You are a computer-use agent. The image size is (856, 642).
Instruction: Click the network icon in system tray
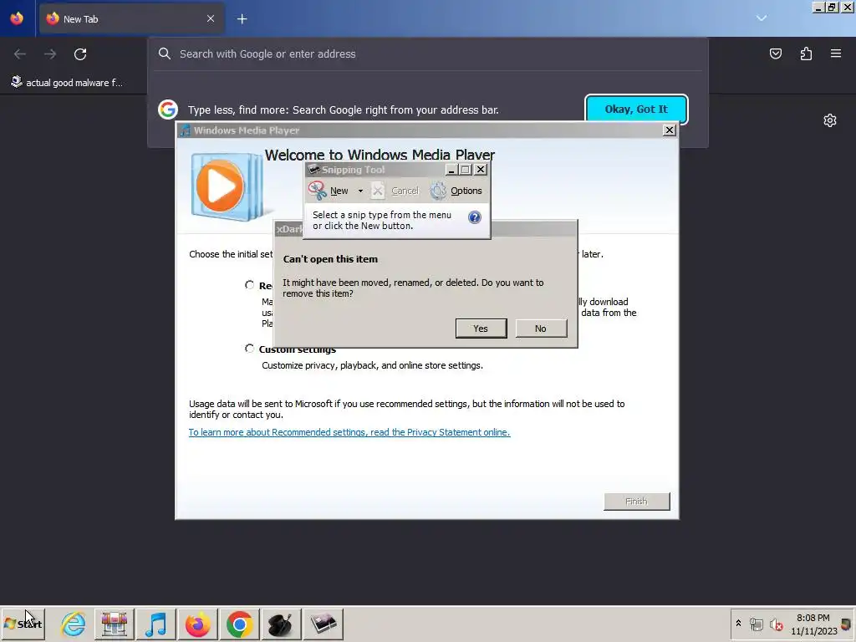pos(756,624)
